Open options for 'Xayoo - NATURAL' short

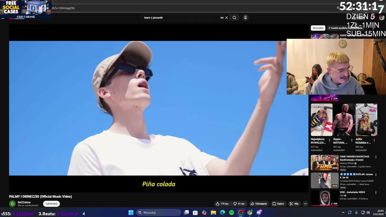click(352, 140)
